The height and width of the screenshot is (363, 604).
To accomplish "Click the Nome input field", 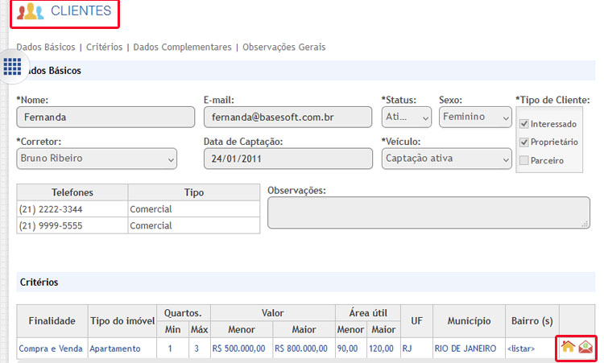I will (x=105, y=118).
